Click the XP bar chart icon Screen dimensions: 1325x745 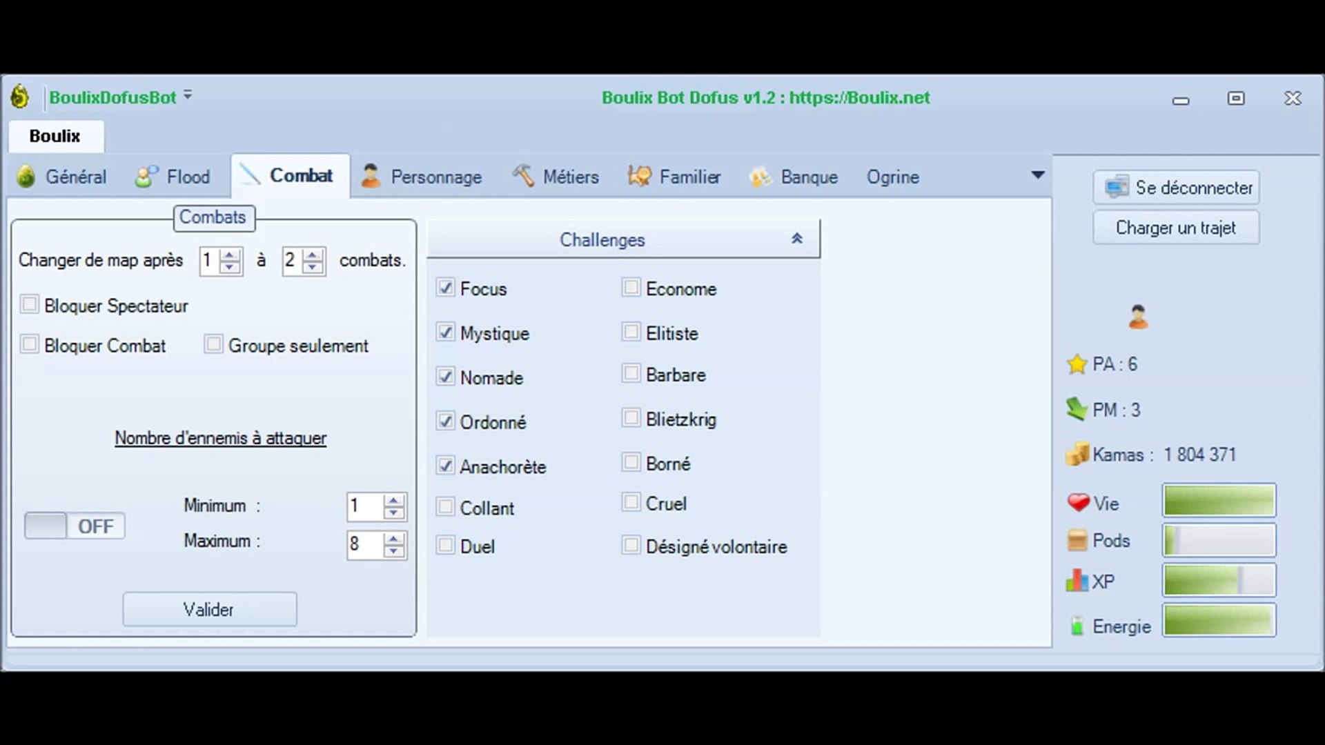(1077, 581)
